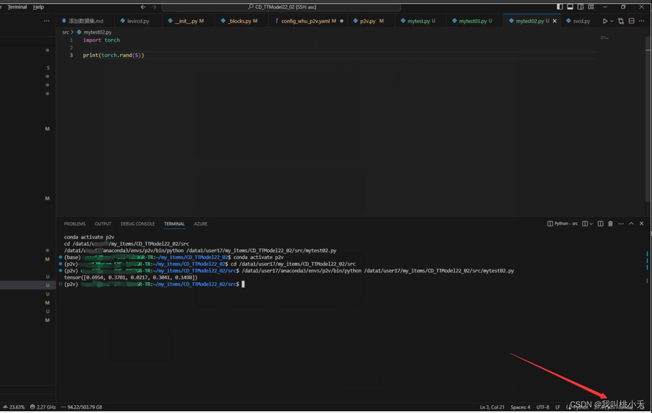Switch to the svcd.py tab

pos(578,21)
